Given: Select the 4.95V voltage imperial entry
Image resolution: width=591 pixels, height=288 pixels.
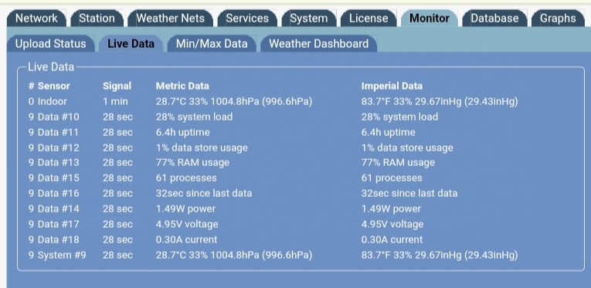Looking at the screenshot, I should (392, 225).
